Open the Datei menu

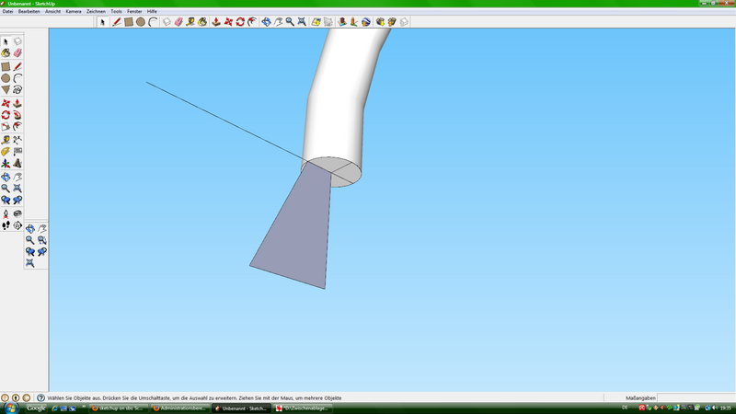(x=7, y=11)
